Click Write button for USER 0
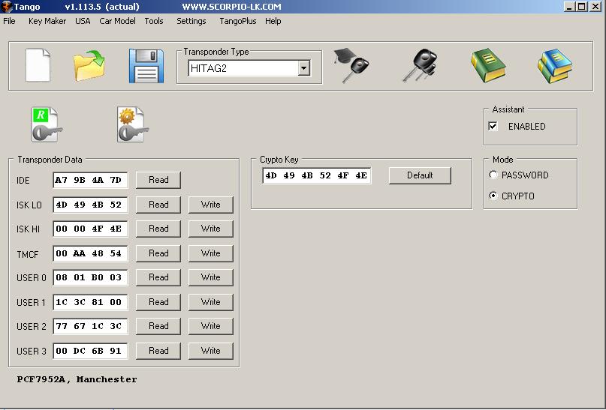 [x=210, y=277]
